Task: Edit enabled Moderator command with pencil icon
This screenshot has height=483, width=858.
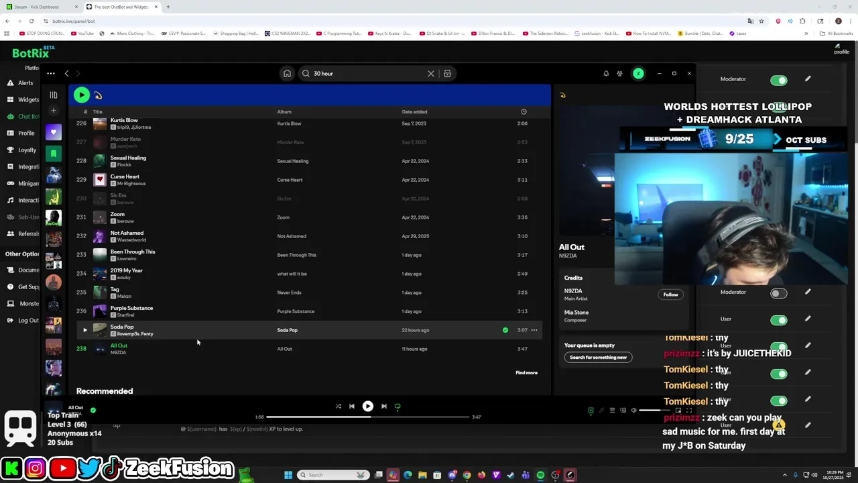Action: coord(808,79)
